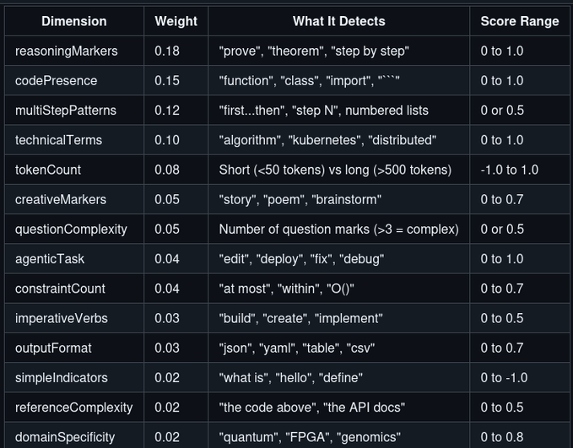The height and width of the screenshot is (448, 573).
Task: Click the tokenCount row name
Action: point(48,170)
